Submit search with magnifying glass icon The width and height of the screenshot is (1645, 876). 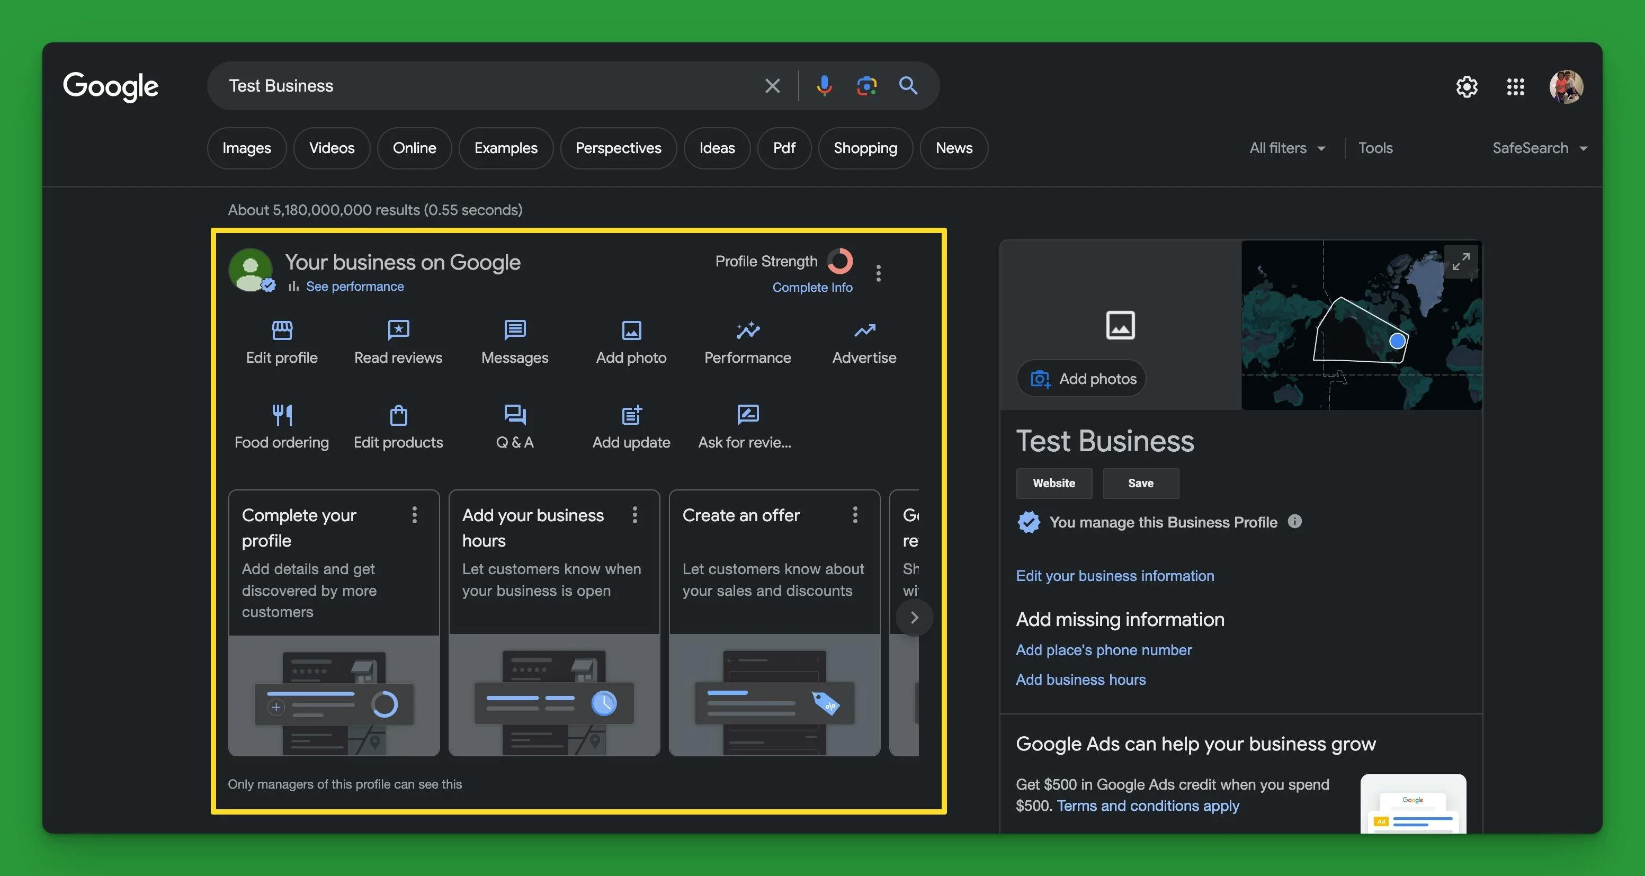tap(908, 86)
